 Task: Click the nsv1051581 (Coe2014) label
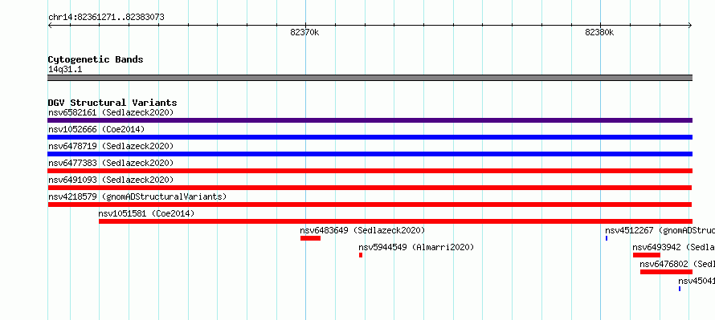tap(146, 213)
